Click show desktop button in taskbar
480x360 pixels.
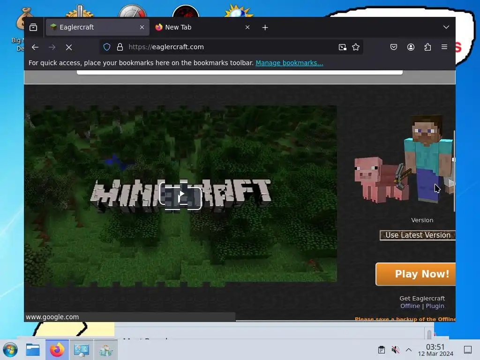click(x=468, y=350)
